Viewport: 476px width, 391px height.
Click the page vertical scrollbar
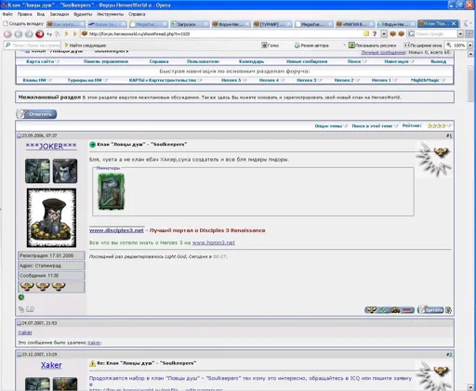click(x=470, y=216)
